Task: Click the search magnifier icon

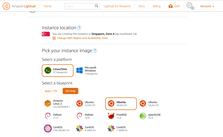Action: click(x=96, y=6)
